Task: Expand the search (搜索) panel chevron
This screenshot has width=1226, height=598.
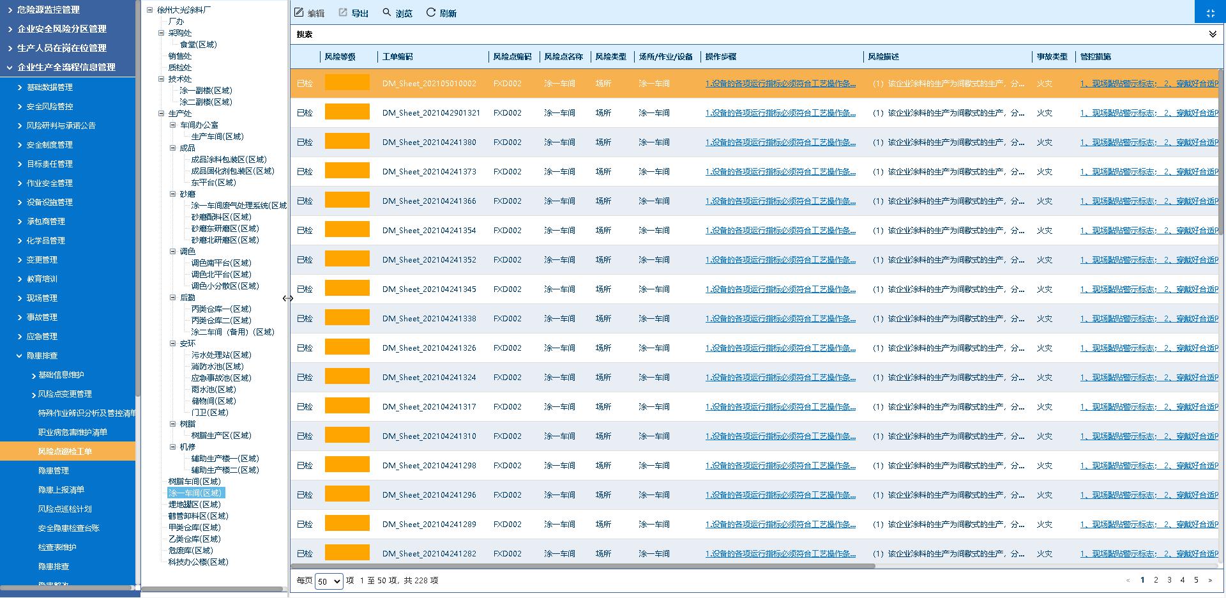Action: pos(1212,34)
